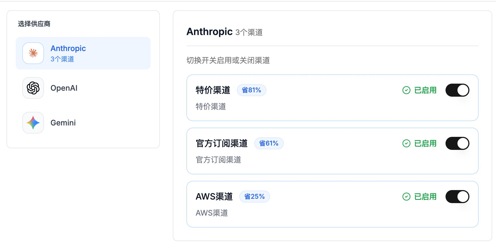This screenshot has height=246, width=496.
Task: Click the 官方订阅渠道 card title
Action: pos(221,143)
